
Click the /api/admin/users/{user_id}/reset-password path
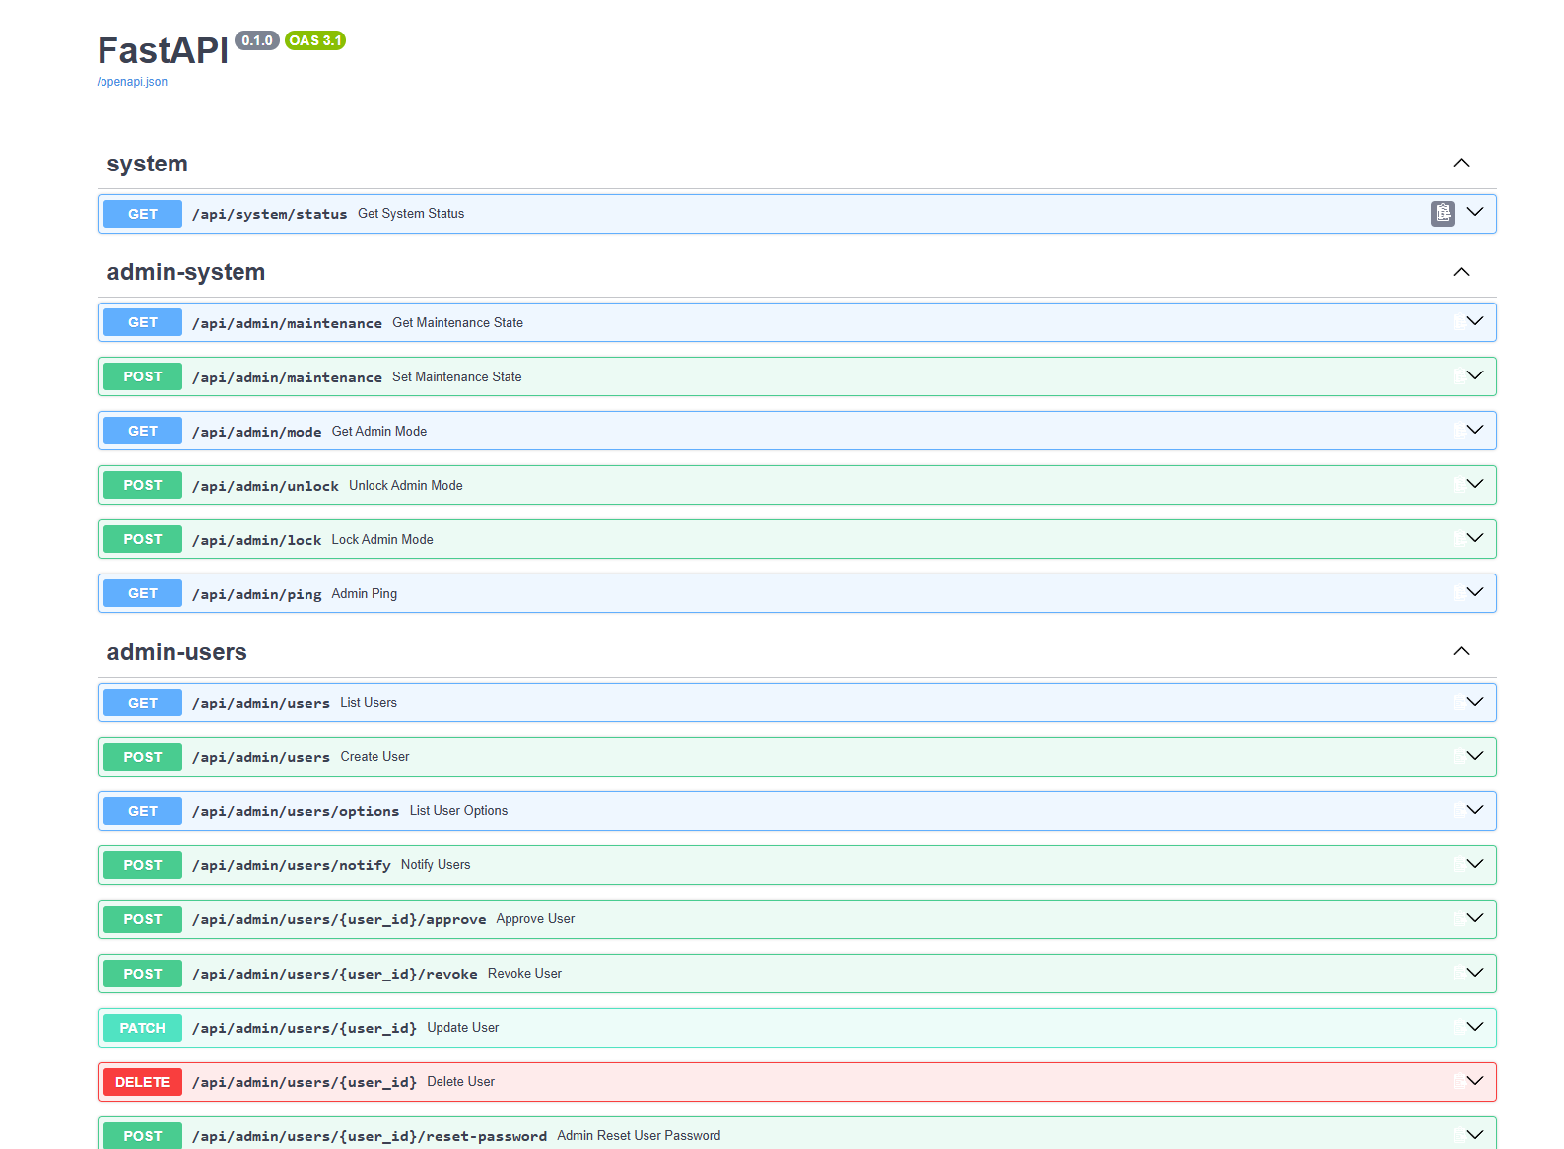[370, 1136]
